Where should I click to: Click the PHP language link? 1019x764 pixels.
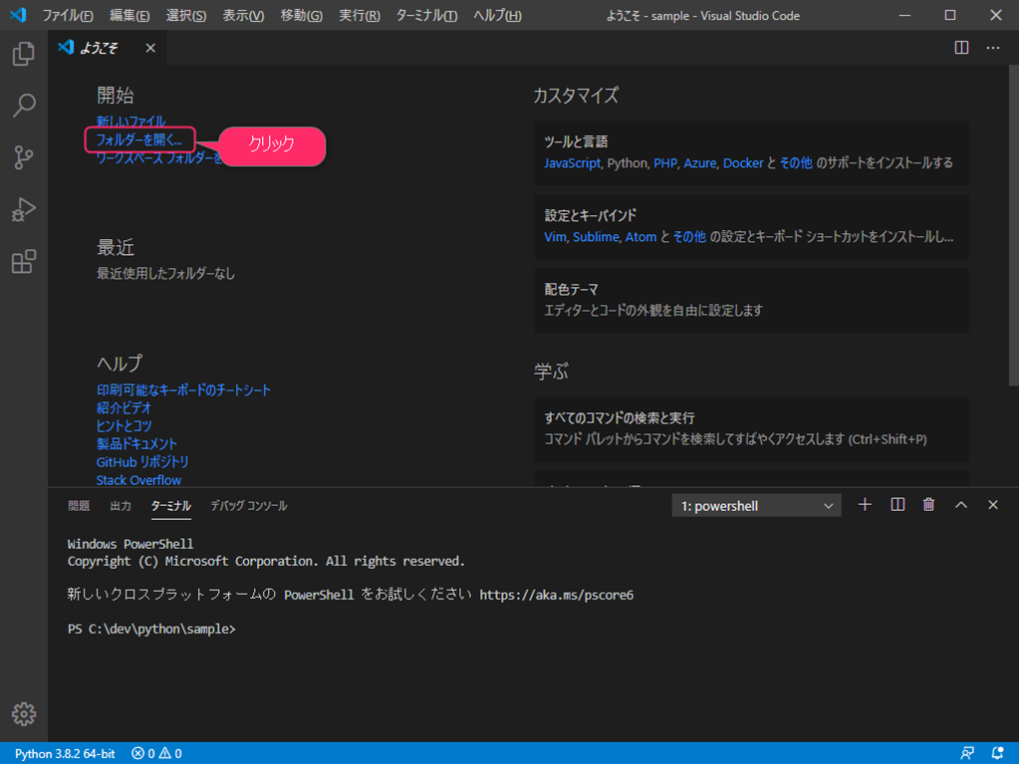[664, 163]
